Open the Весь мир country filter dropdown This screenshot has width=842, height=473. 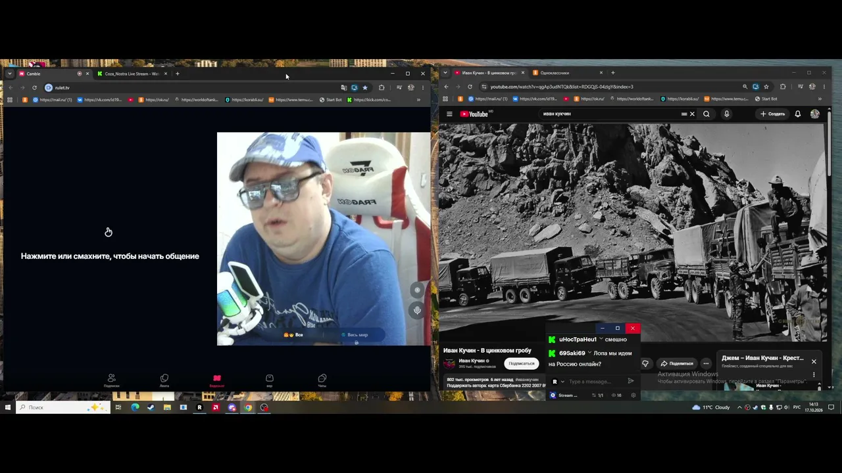tap(355, 335)
